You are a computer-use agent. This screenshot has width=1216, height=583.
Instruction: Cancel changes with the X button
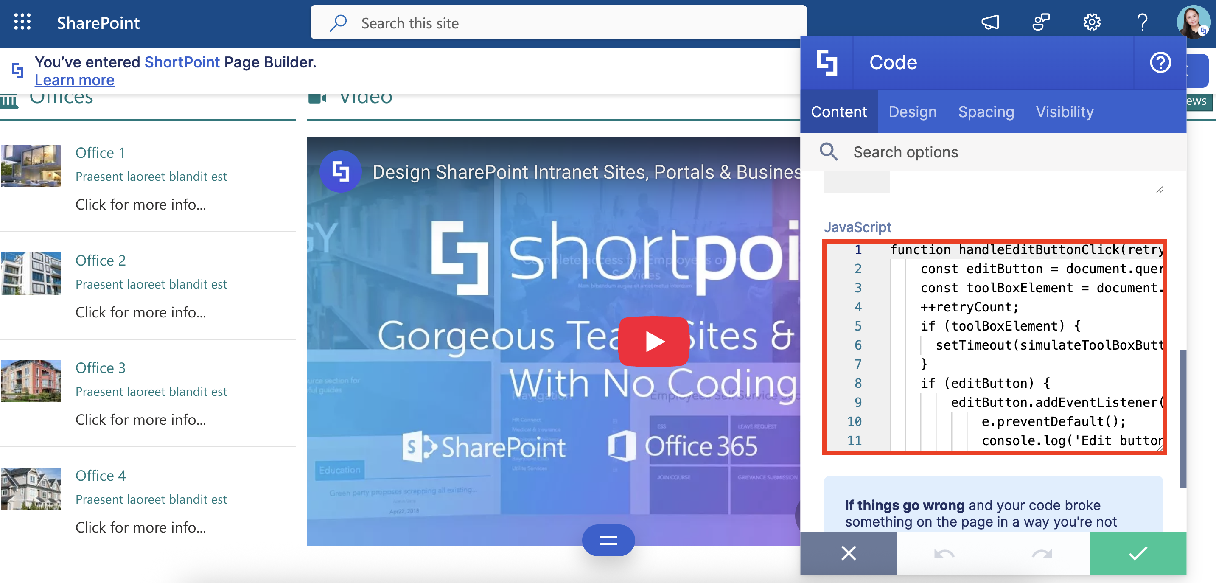pyautogui.click(x=848, y=553)
